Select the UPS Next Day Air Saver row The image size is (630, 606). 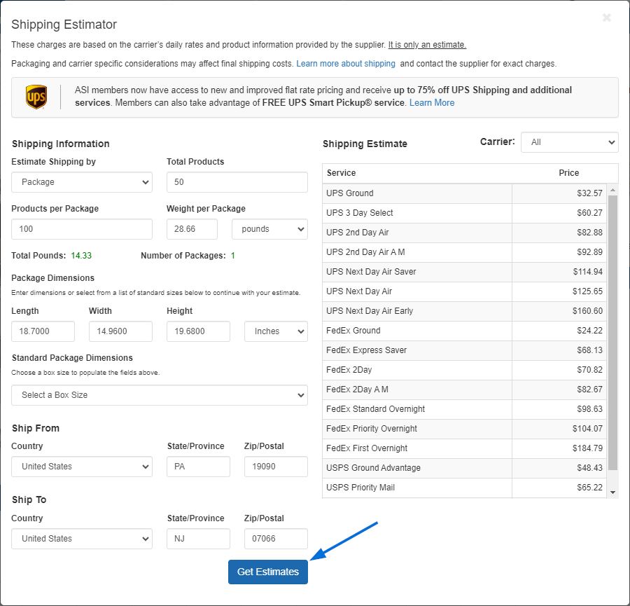click(x=464, y=273)
